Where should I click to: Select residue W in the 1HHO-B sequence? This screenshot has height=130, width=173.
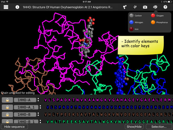tap(102, 115)
